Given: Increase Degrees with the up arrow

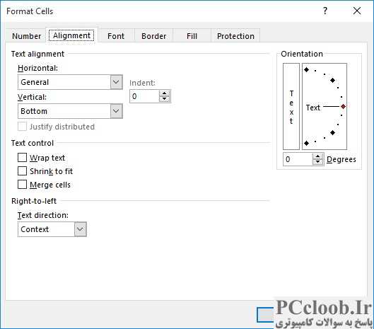Looking at the screenshot, I should pos(317,156).
